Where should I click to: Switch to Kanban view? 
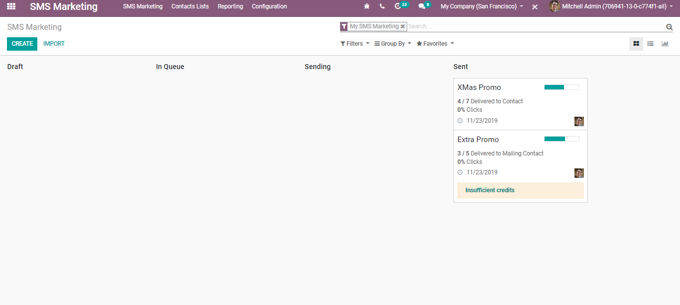pyautogui.click(x=636, y=44)
